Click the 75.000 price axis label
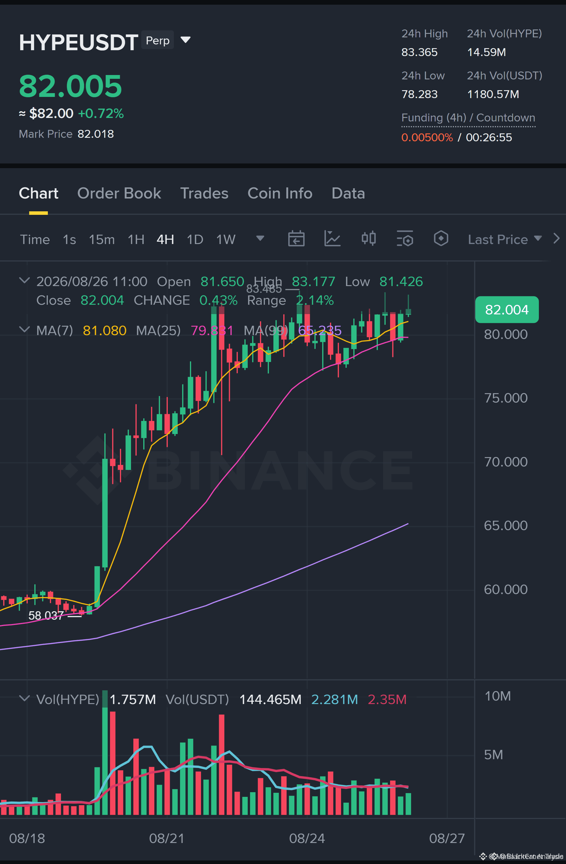This screenshot has width=566, height=864. click(506, 398)
